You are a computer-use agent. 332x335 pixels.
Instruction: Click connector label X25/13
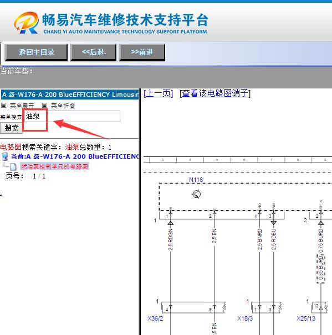(306, 318)
